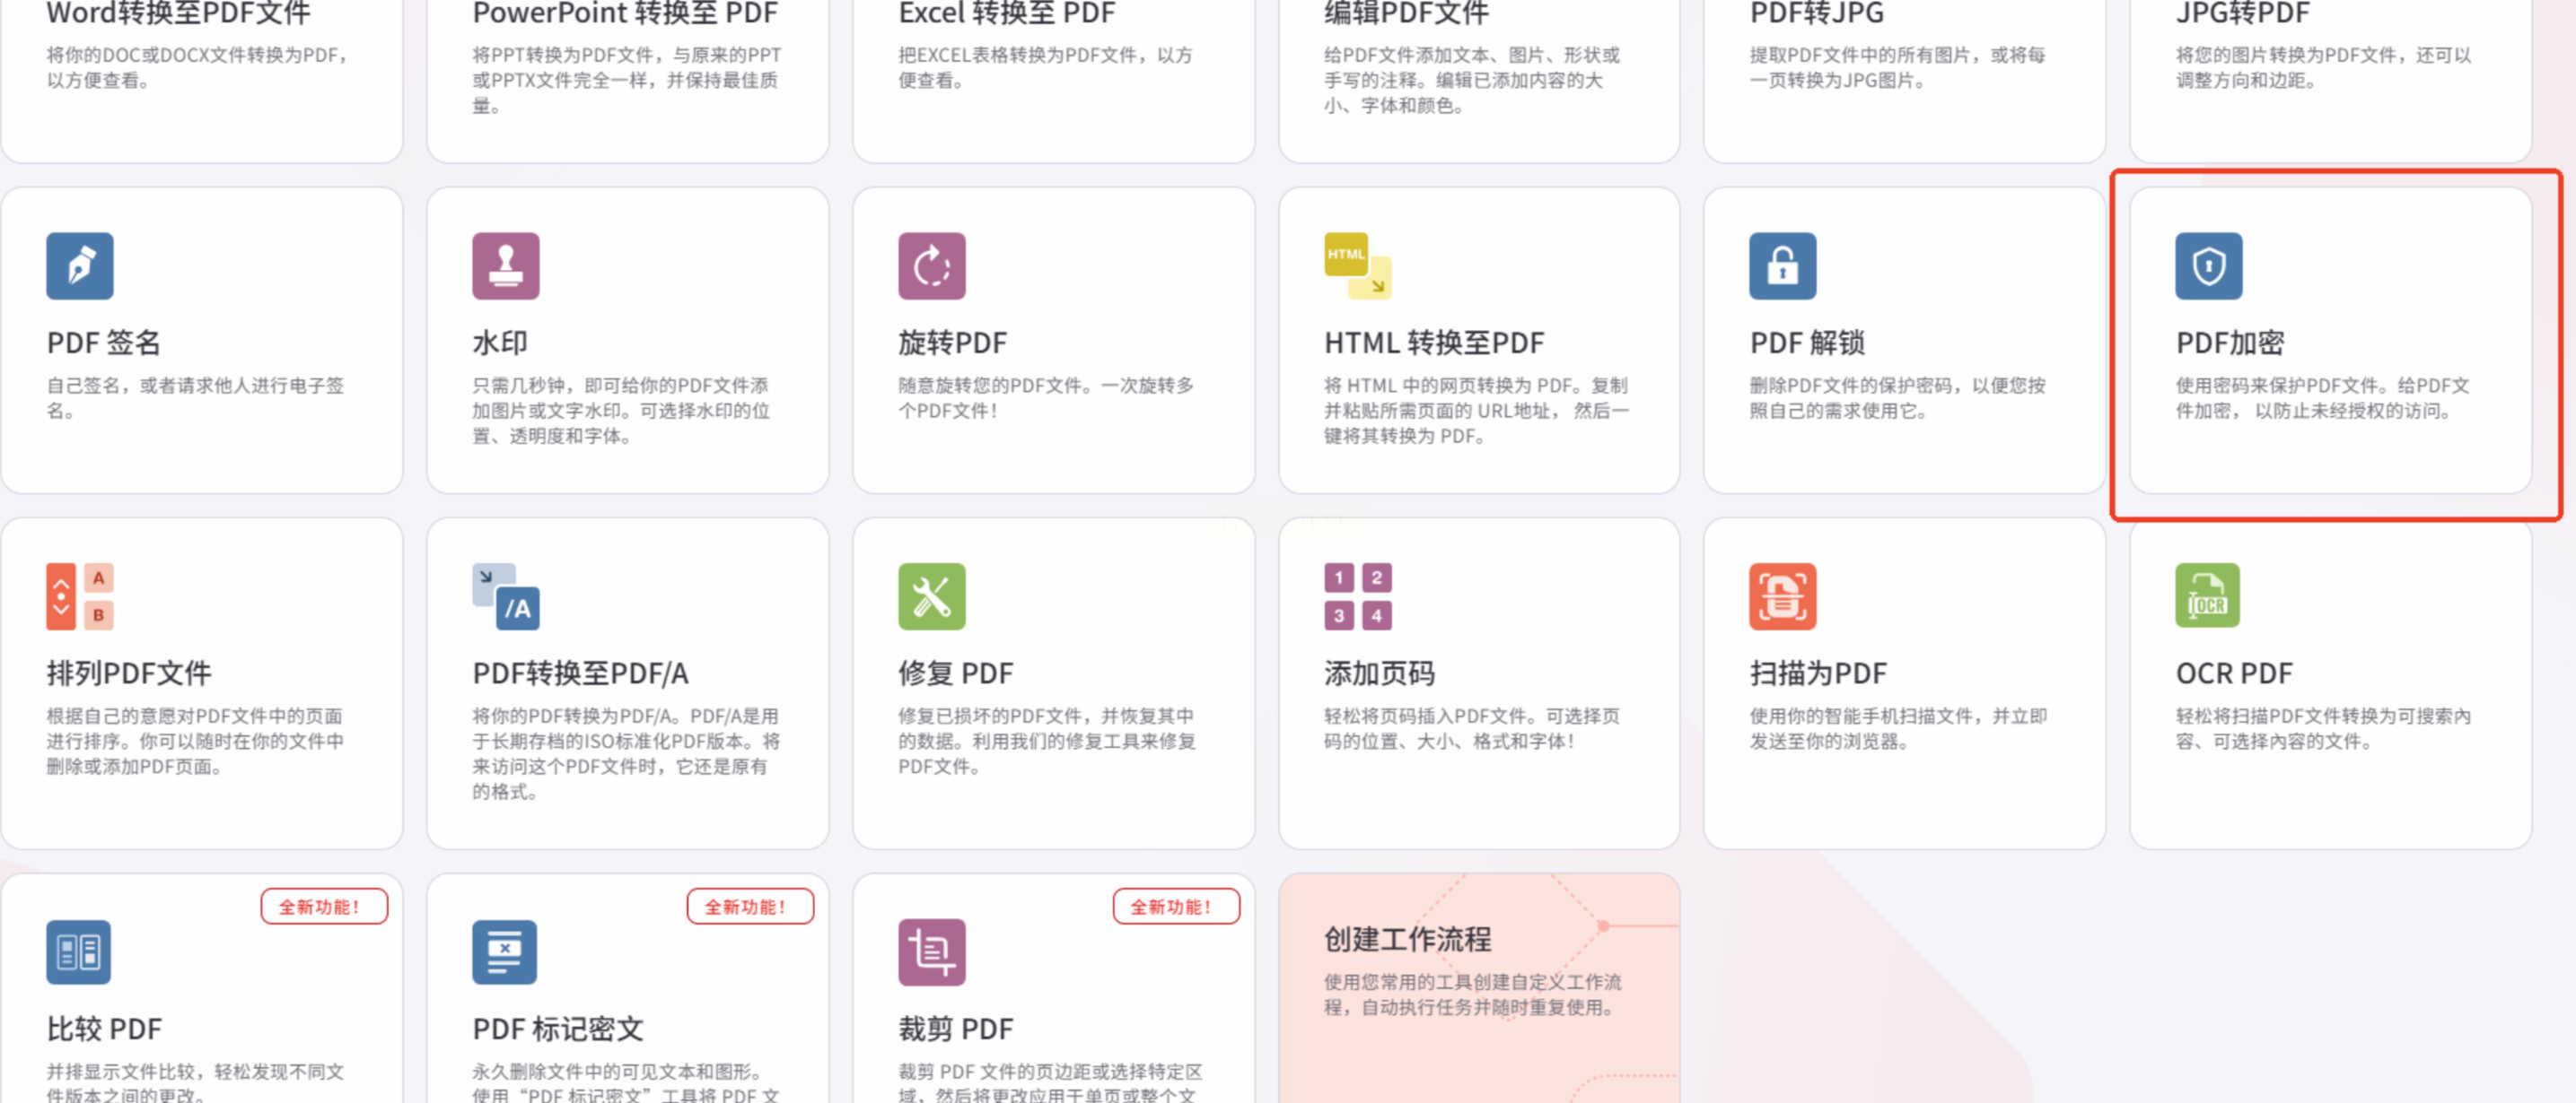
Task: Click the HTML 转换至PDF icon
Action: point(1357,265)
